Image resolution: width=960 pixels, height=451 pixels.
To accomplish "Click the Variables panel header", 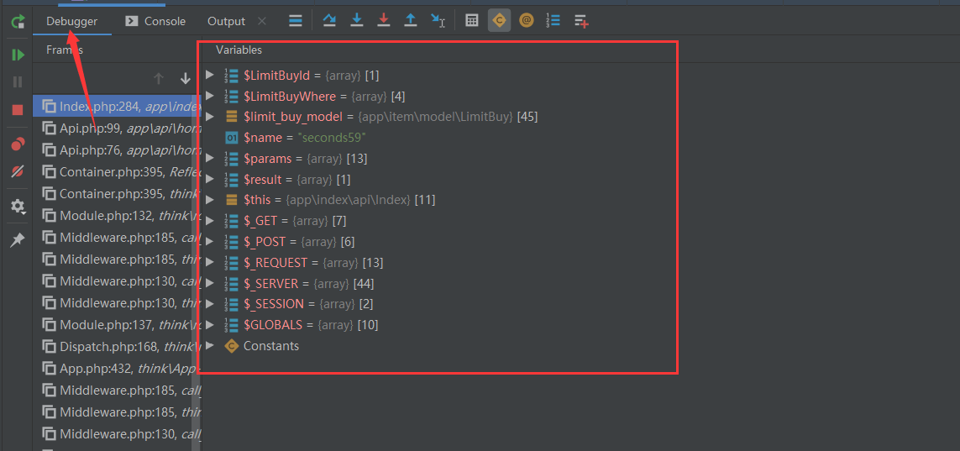I will (x=239, y=50).
